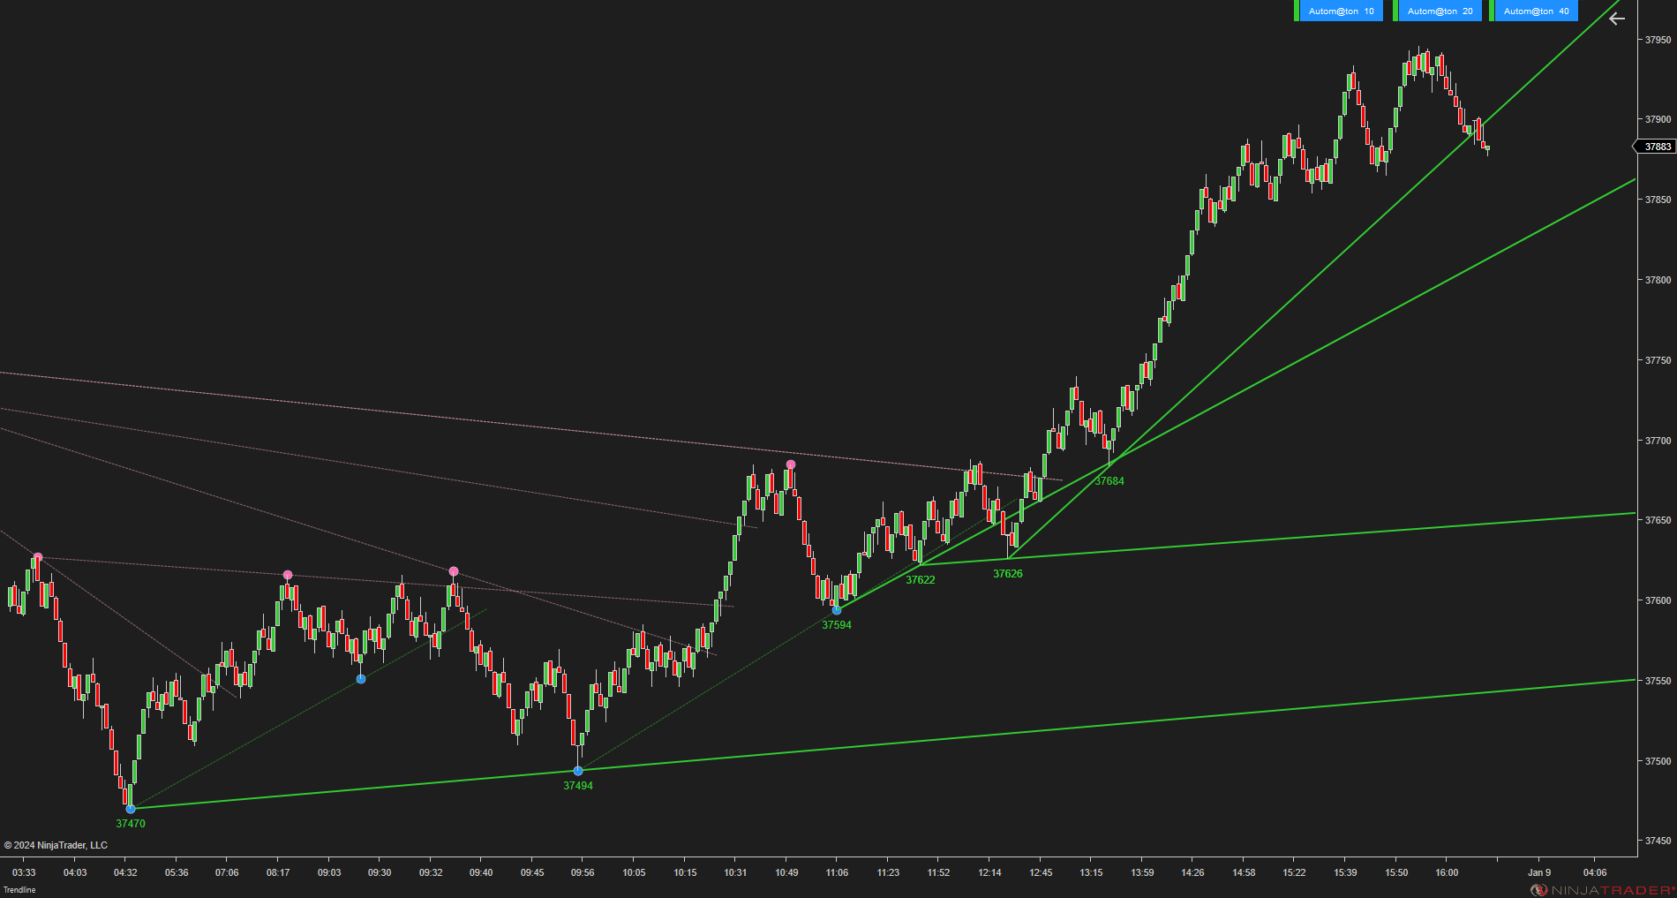Click the Trendline label in bottom corner
The height and width of the screenshot is (898, 1677).
19,890
